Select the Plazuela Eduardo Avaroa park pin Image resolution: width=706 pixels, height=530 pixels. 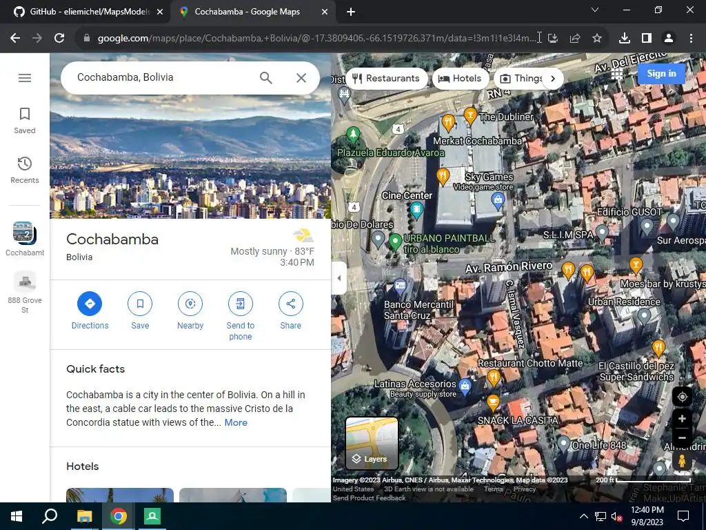pyautogui.click(x=354, y=135)
